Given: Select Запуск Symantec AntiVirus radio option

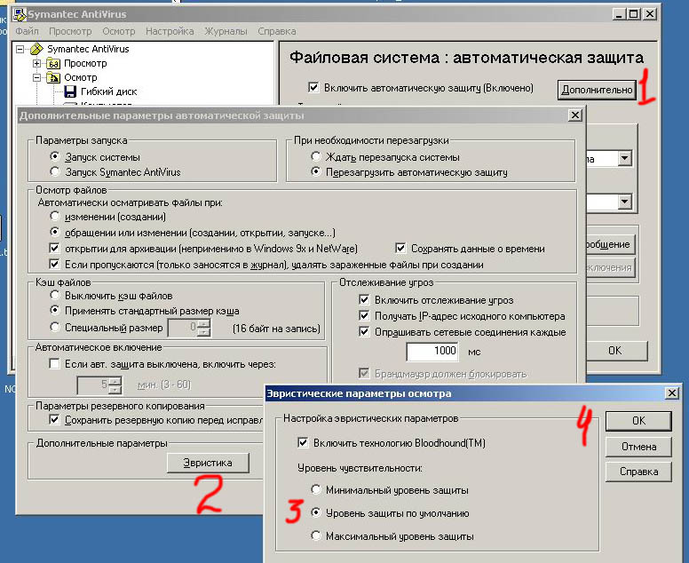Looking at the screenshot, I should coord(55,171).
